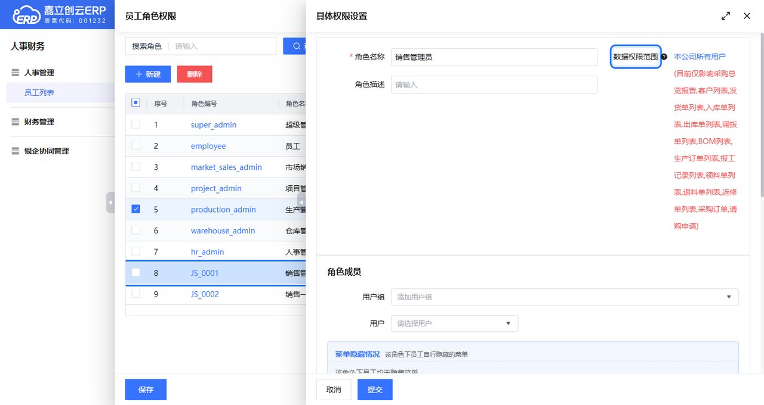This screenshot has width=764, height=405.
Task: Check the JS_0001 row checkbox
Action: coord(135,272)
